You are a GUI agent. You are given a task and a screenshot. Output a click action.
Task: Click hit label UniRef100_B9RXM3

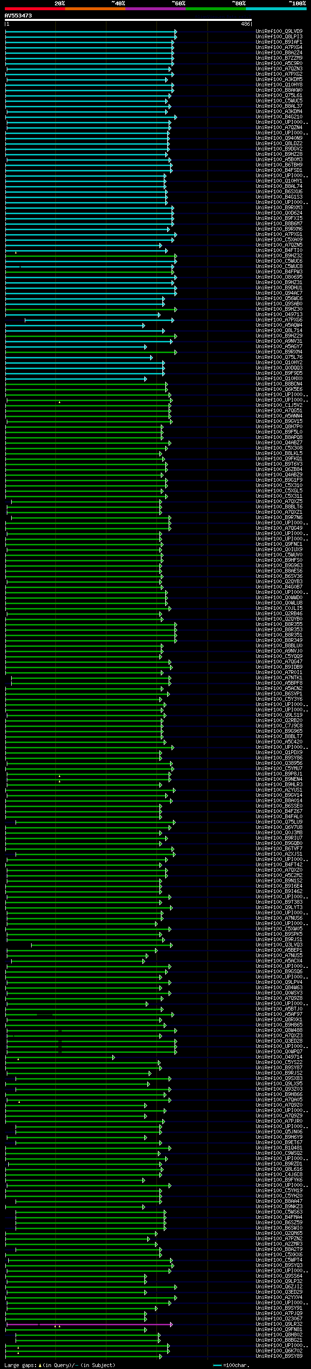[x=279, y=207]
